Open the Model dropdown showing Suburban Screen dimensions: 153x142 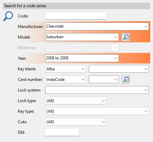tap(82, 37)
